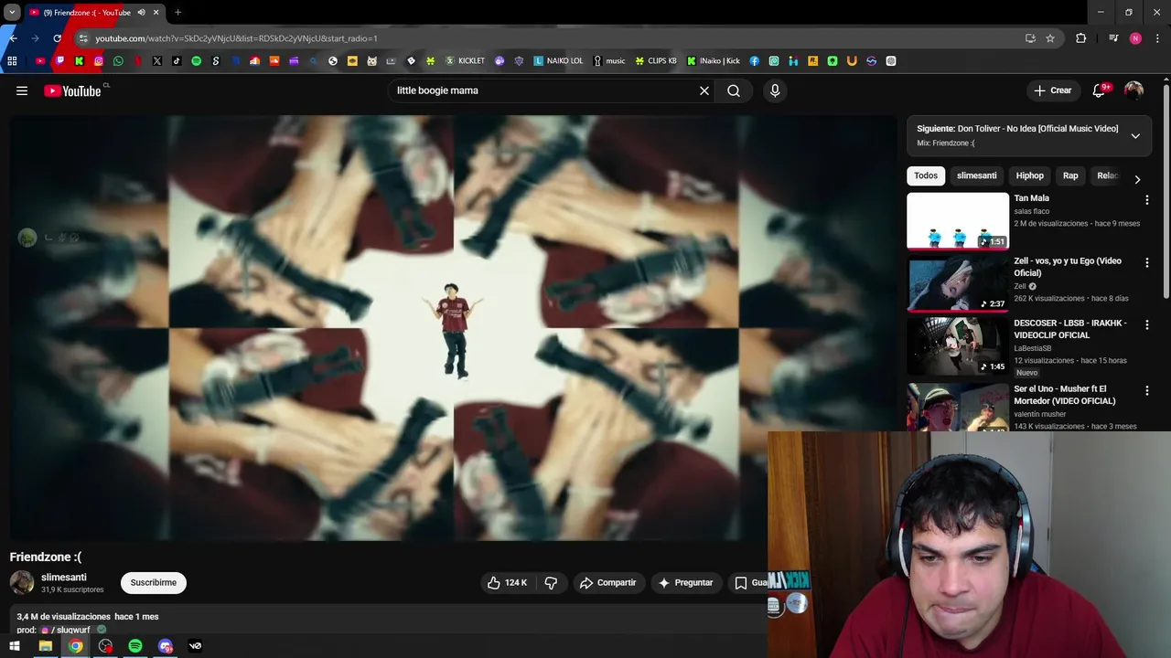Like the video (124 K)
This screenshot has width=1171, height=658.
508,582
